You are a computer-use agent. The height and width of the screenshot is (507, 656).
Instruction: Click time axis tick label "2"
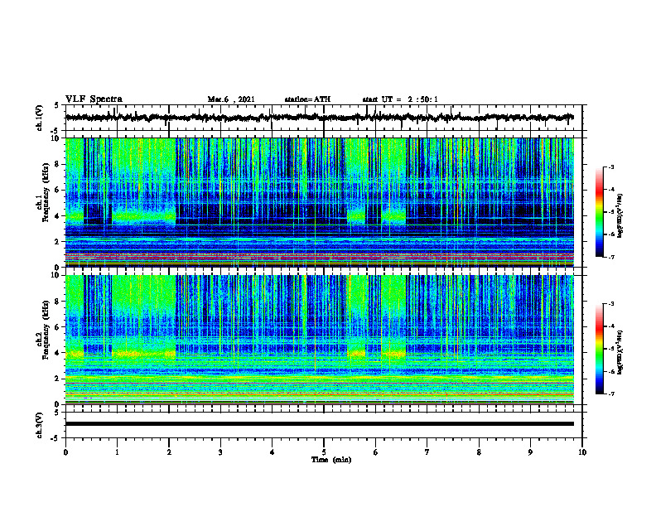click(169, 452)
